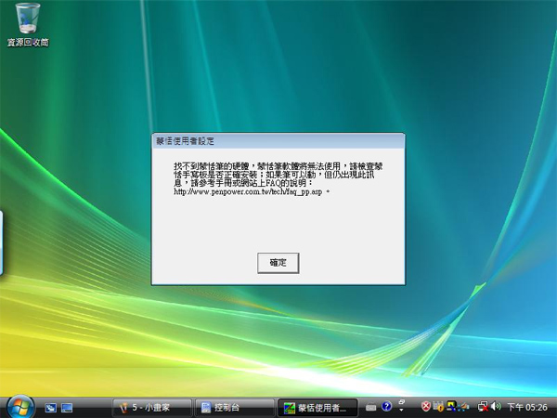The height and width of the screenshot is (418, 557).
Task: Click the volume speaker tray icon
Action: point(496,406)
